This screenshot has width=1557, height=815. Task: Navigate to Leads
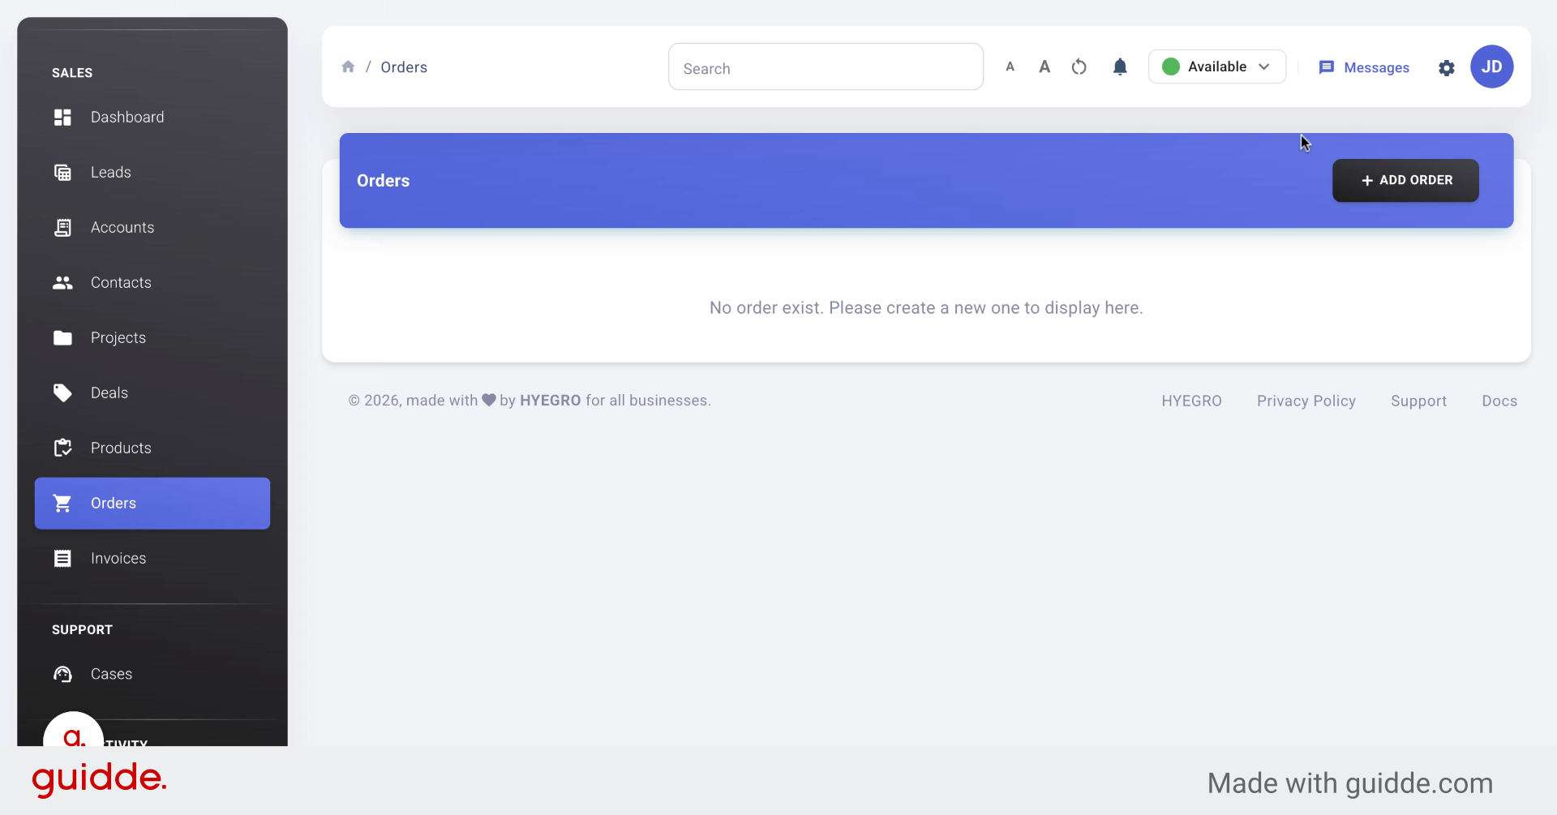111,173
